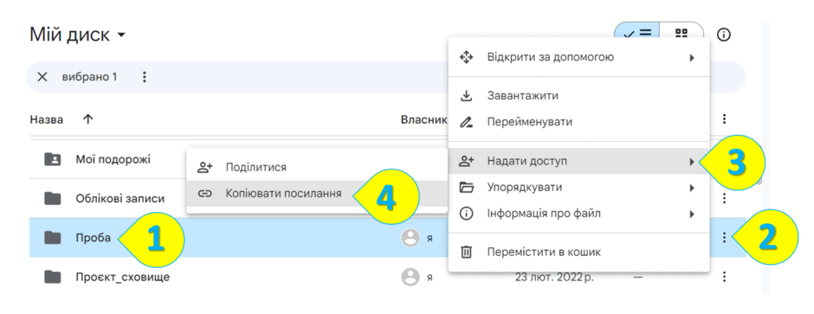Click the 'Власник' column header
Viewport: 814px width, 314px height.
click(x=423, y=119)
